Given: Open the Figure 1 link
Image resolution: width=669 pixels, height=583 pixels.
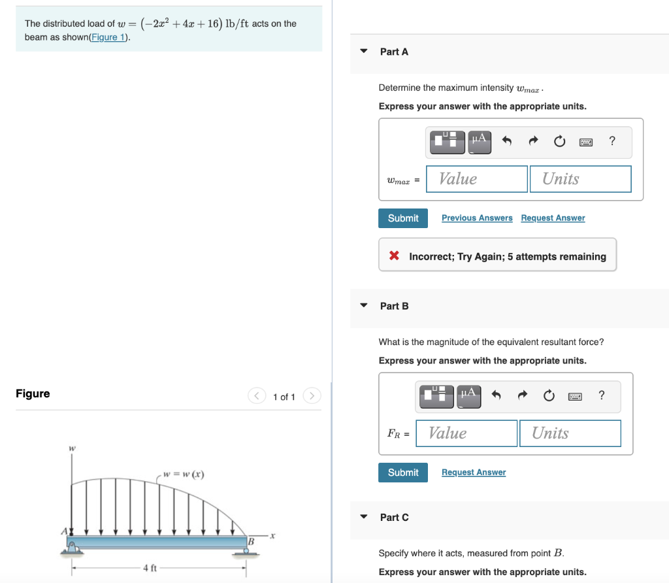Looking at the screenshot, I should coord(108,37).
